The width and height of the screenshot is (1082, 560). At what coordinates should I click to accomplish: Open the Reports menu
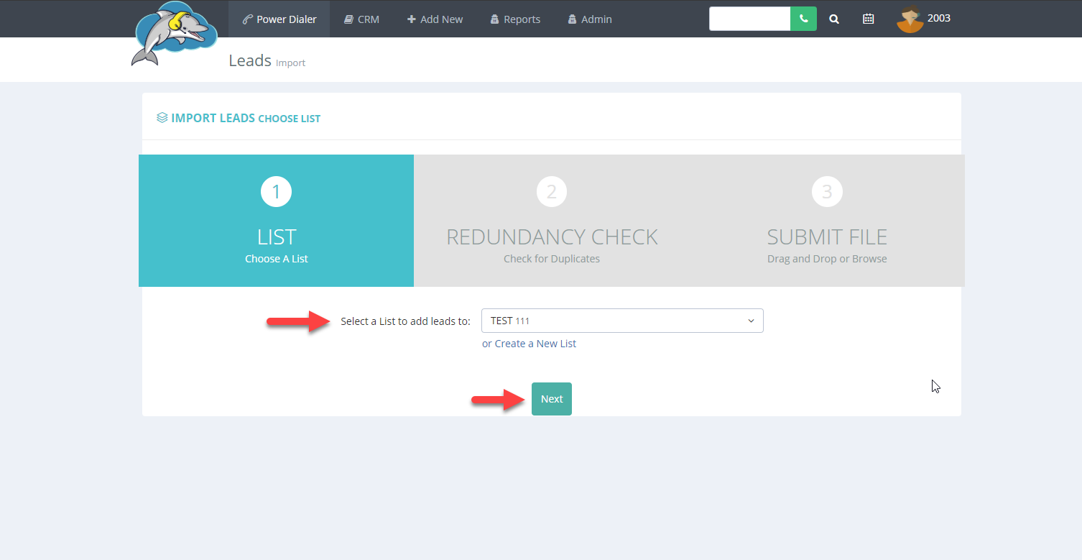click(x=515, y=19)
